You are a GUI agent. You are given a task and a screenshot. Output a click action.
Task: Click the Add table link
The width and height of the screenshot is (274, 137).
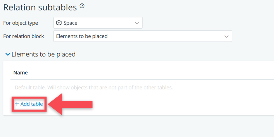32,104
